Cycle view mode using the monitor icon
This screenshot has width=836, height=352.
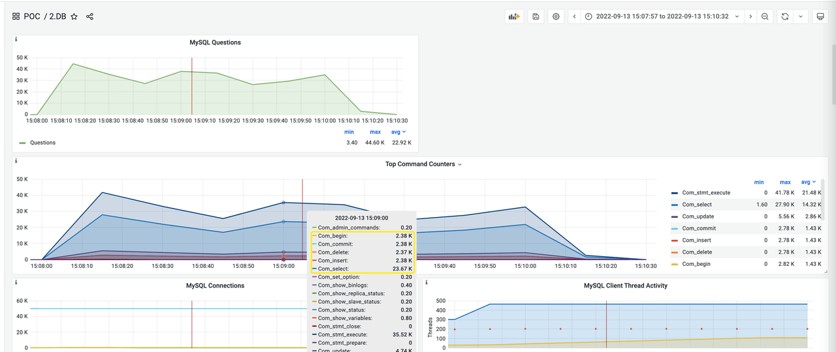pos(820,16)
